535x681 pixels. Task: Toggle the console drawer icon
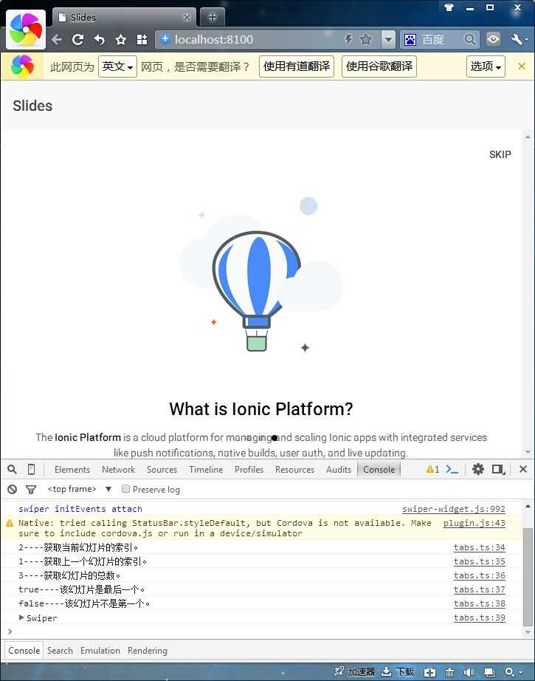(452, 469)
